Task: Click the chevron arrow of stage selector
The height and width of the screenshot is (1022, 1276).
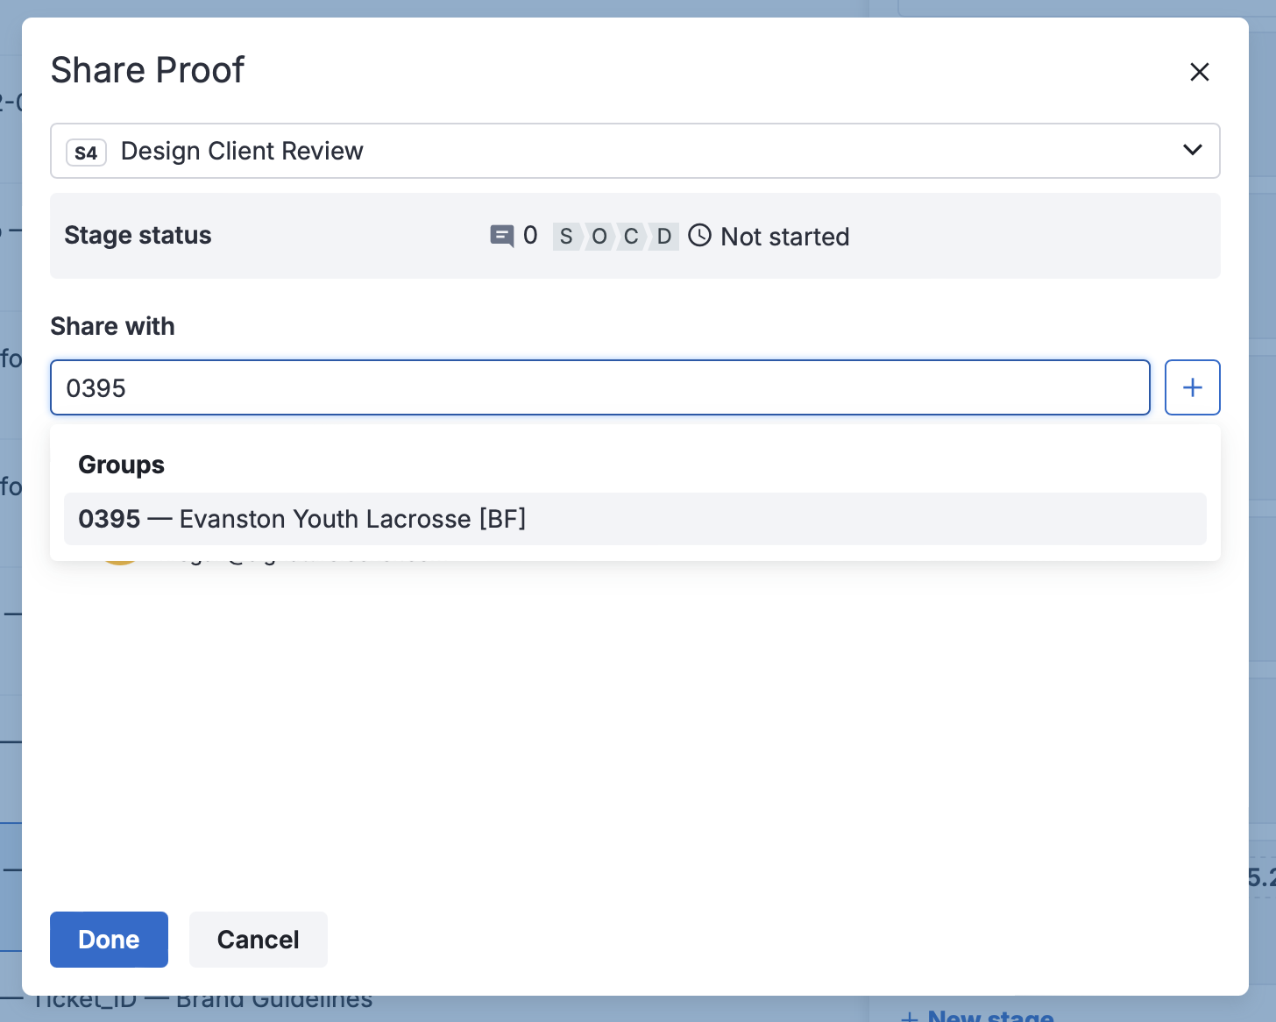Action: 1192,150
